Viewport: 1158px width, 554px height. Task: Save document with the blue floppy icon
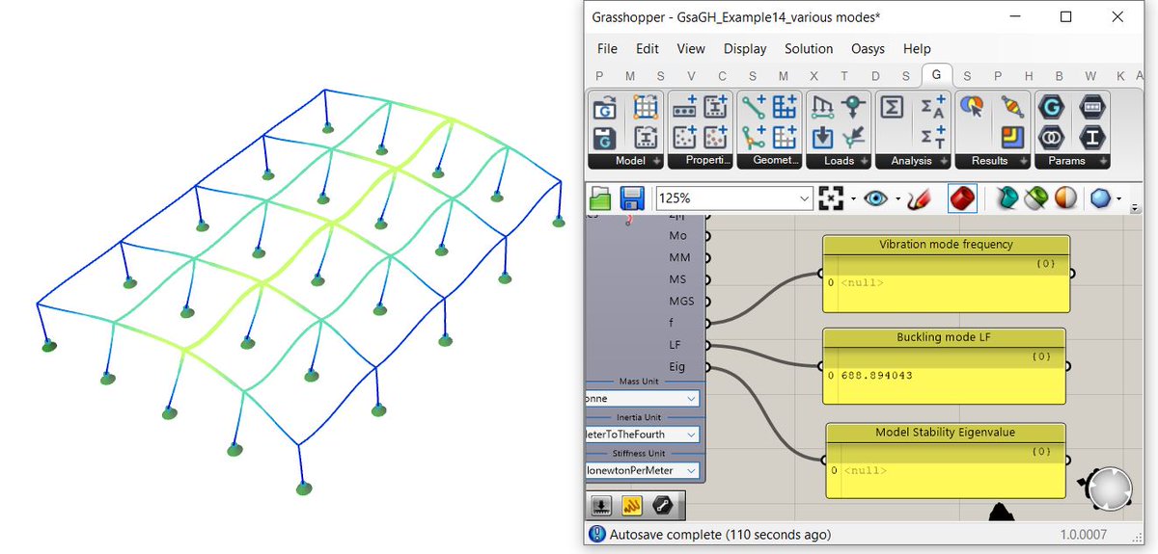(632, 198)
